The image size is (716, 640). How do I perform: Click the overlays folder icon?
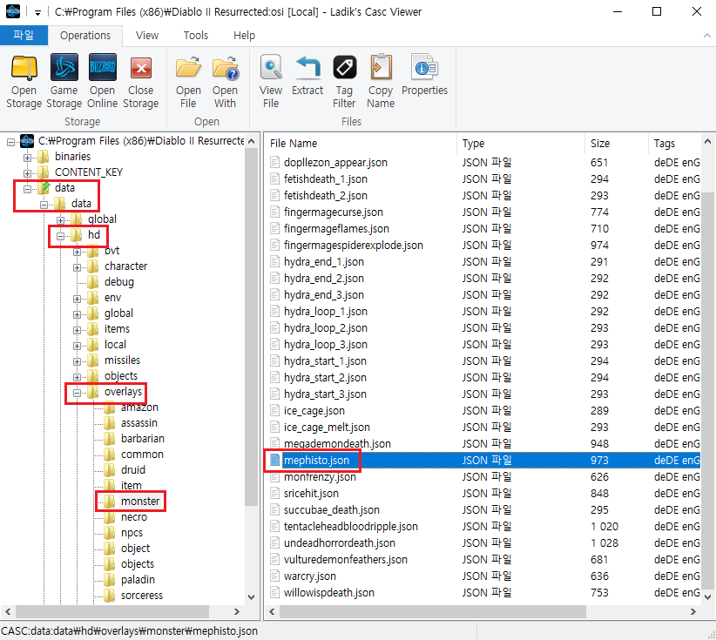(x=92, y=392)
